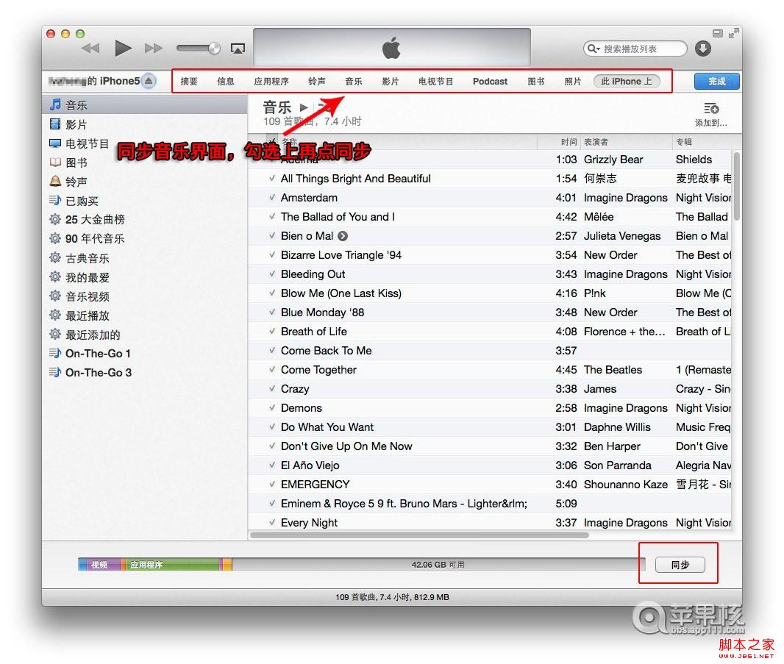Adjust the volume slider near playback controls

[x=197, y=48]
